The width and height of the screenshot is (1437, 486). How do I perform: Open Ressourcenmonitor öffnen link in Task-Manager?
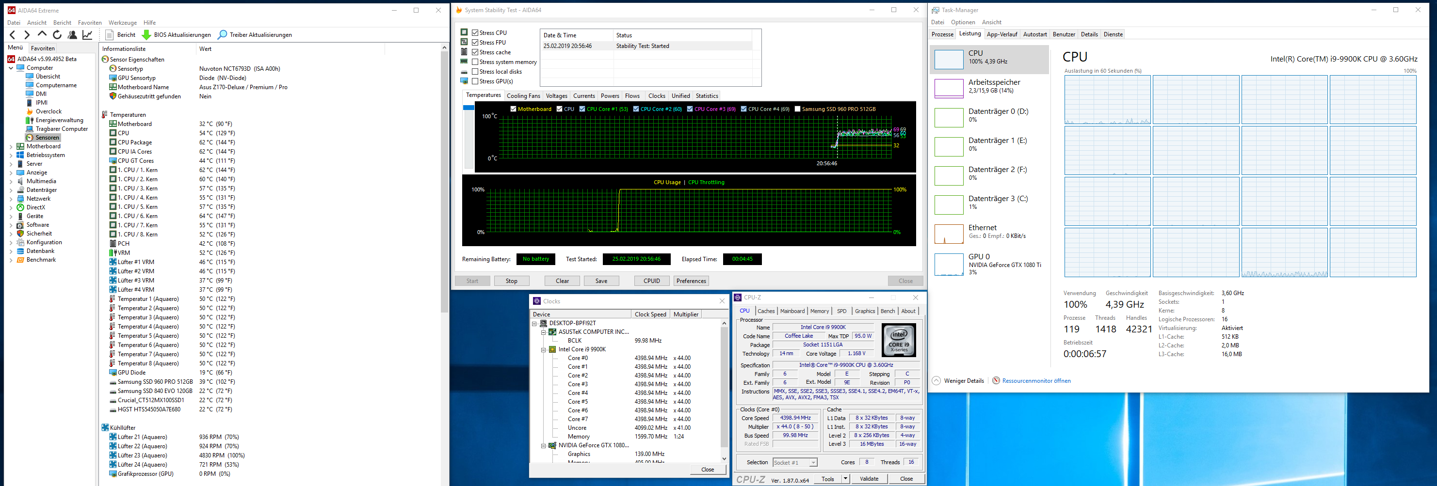[x=1036, y=381]
